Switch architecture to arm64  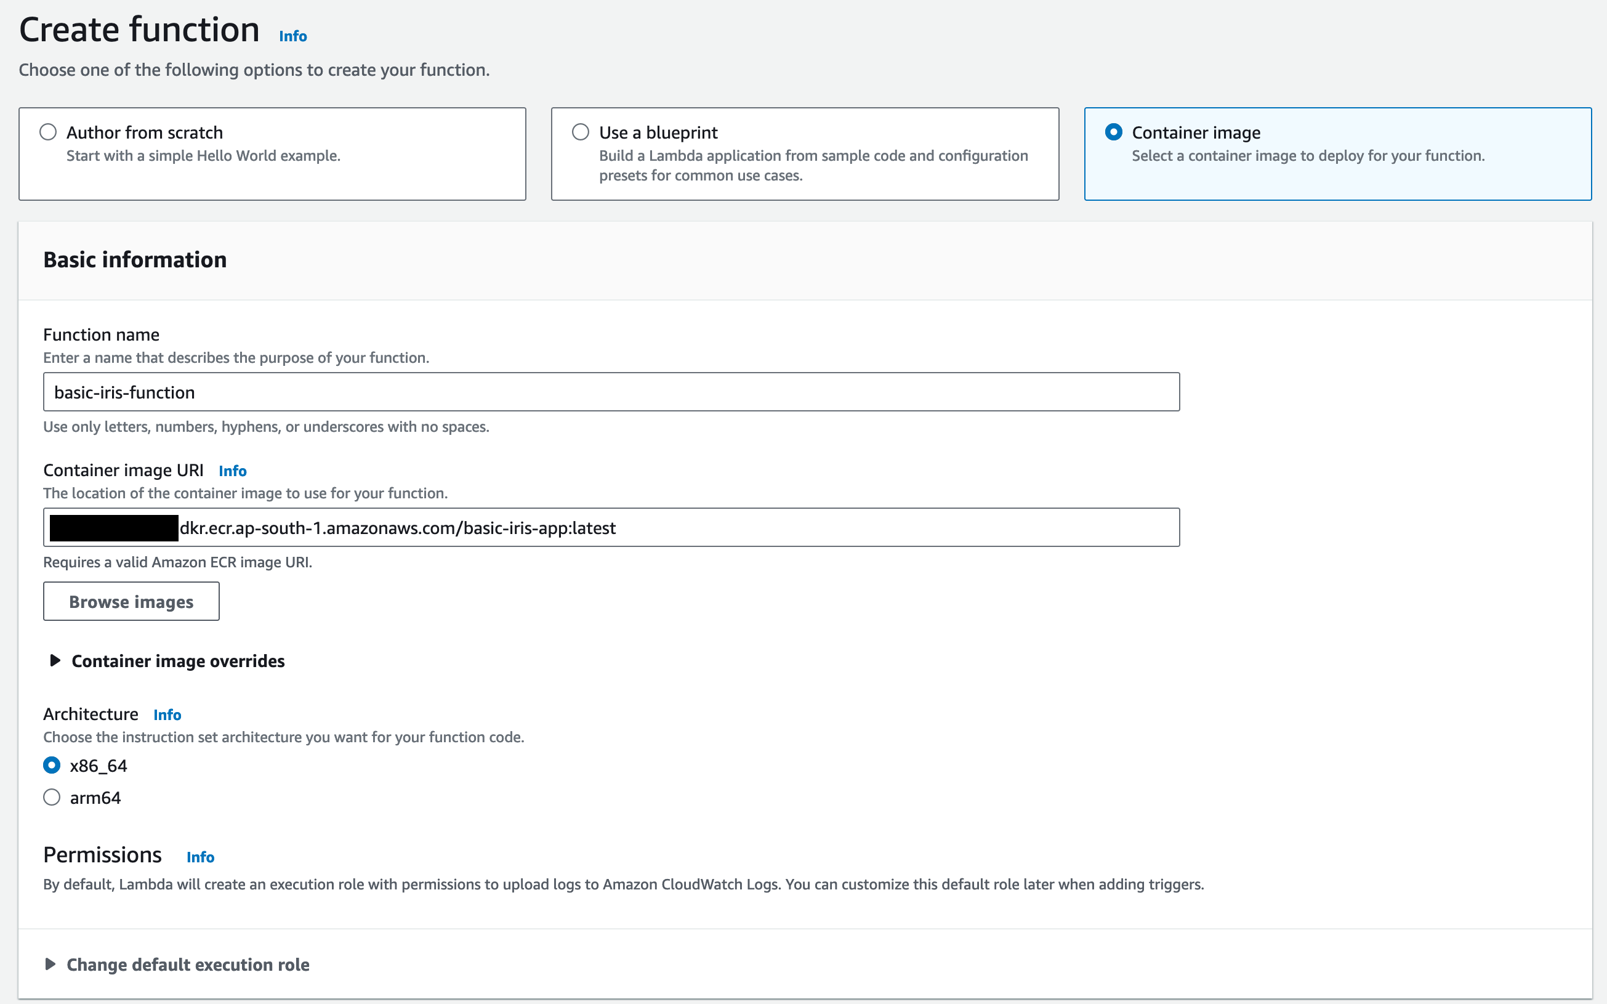(52, 797)
